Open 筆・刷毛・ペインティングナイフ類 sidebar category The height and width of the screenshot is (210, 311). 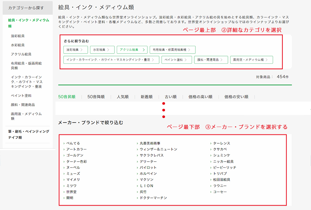click(x=29, y=134)
